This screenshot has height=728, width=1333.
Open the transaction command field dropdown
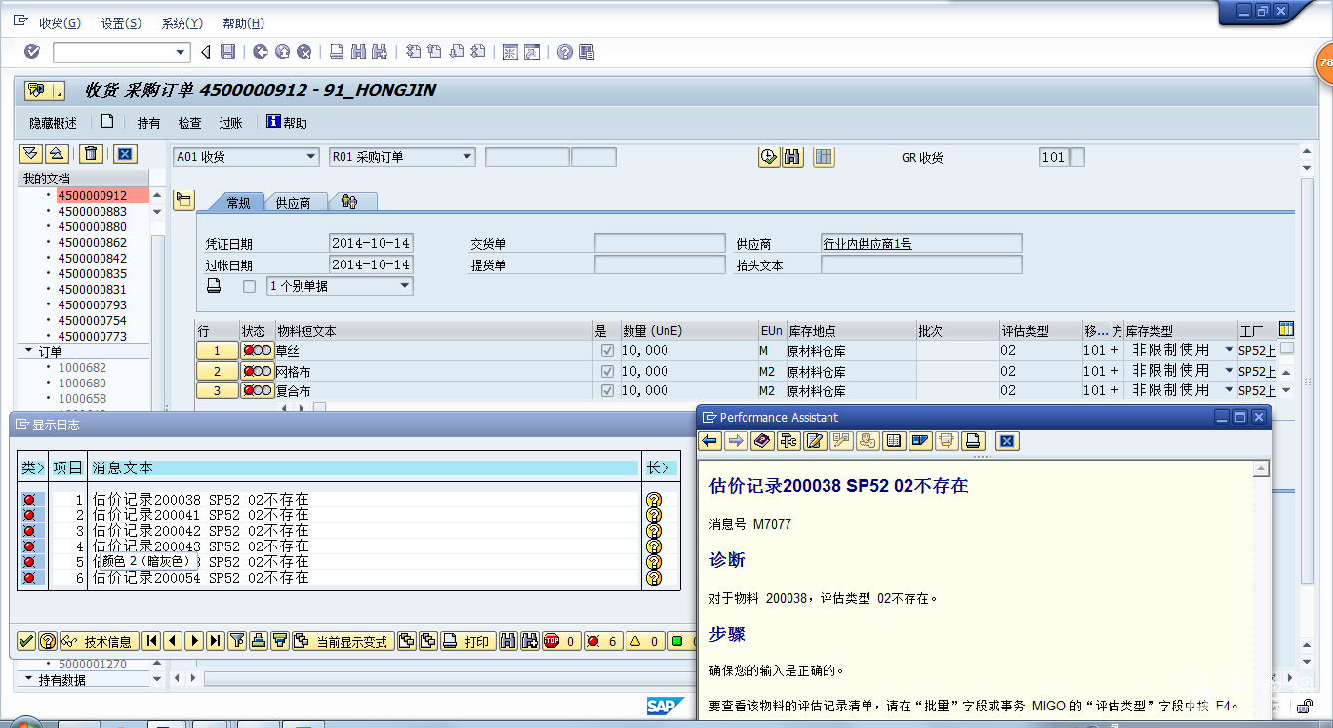(x=181, y=52)
